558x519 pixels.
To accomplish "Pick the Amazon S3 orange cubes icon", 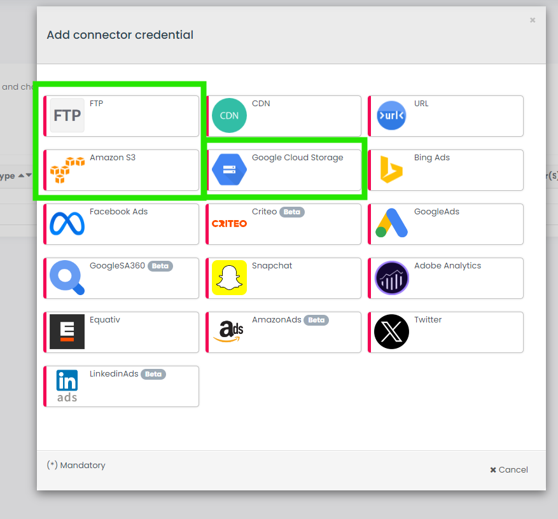I will [67, 170].
